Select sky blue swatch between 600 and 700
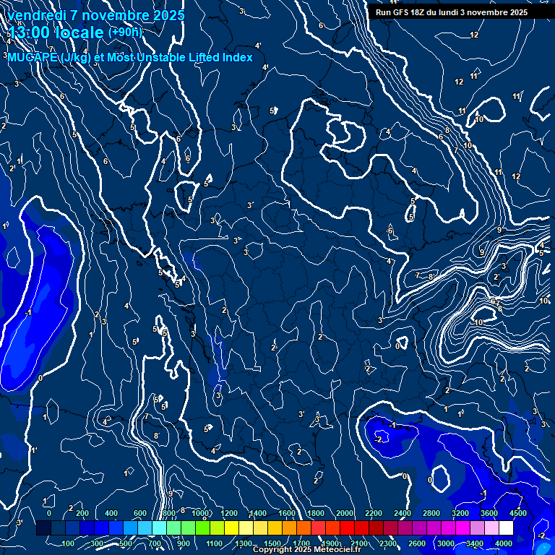The image size is (555, 555). [145, 528]
